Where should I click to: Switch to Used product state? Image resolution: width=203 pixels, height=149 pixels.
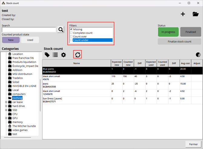point(30,40)
